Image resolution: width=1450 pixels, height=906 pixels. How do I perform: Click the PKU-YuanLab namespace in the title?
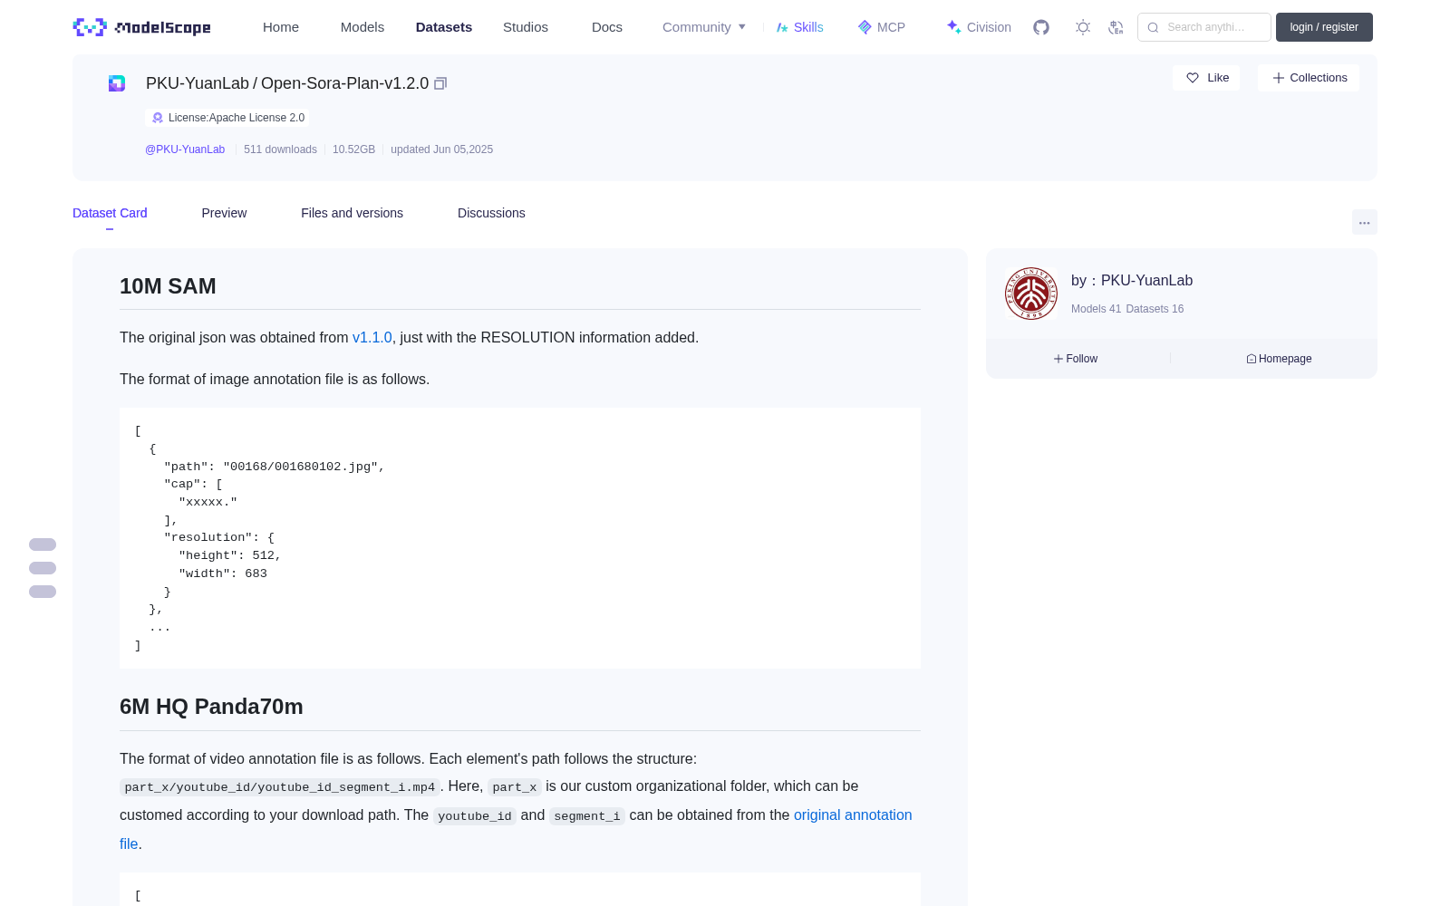point(198,83)
